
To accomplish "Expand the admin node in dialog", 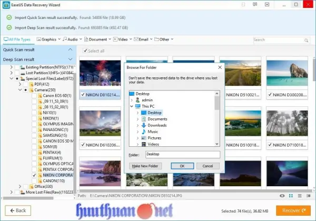I will point(132,100).
